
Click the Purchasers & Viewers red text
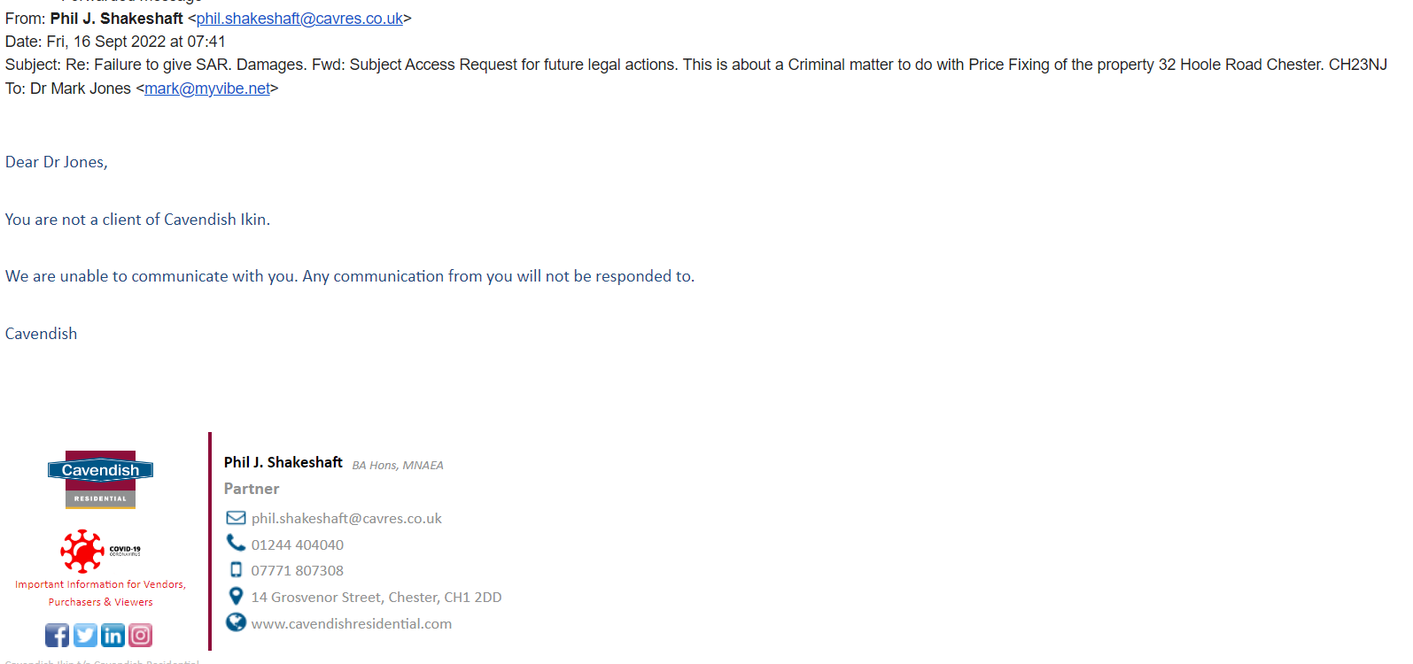point(100,602)
